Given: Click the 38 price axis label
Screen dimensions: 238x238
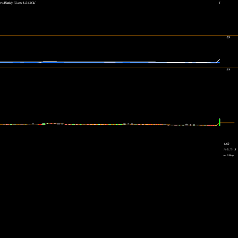Looking at the screenshot, I should pos(228,69).
